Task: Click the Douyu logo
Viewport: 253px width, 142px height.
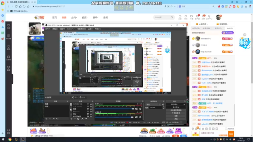Action: pyautogui.click(x=39, y=17)
